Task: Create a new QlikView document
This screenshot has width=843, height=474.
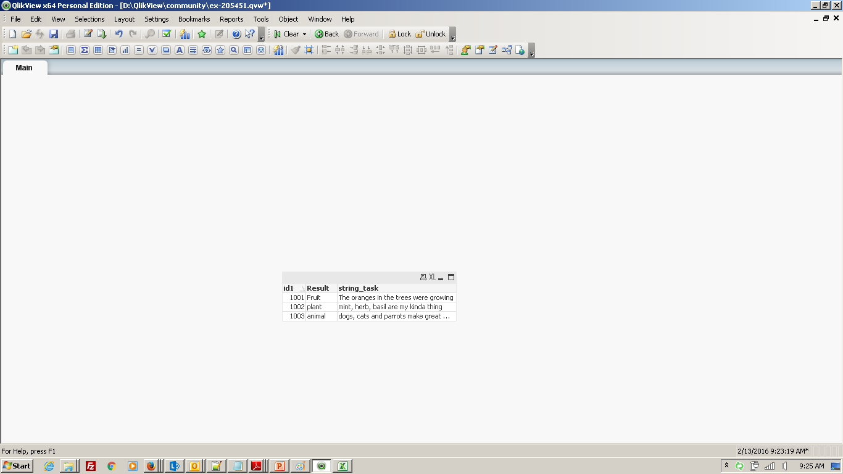Action: pos(12,34)
